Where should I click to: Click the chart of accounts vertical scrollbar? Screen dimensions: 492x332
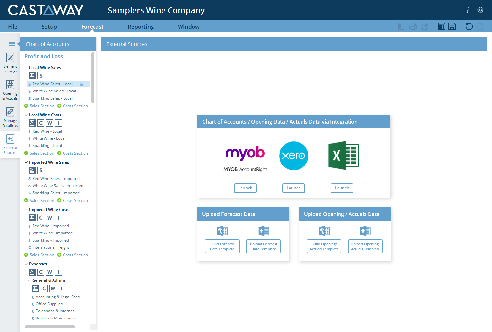point(93,78)
